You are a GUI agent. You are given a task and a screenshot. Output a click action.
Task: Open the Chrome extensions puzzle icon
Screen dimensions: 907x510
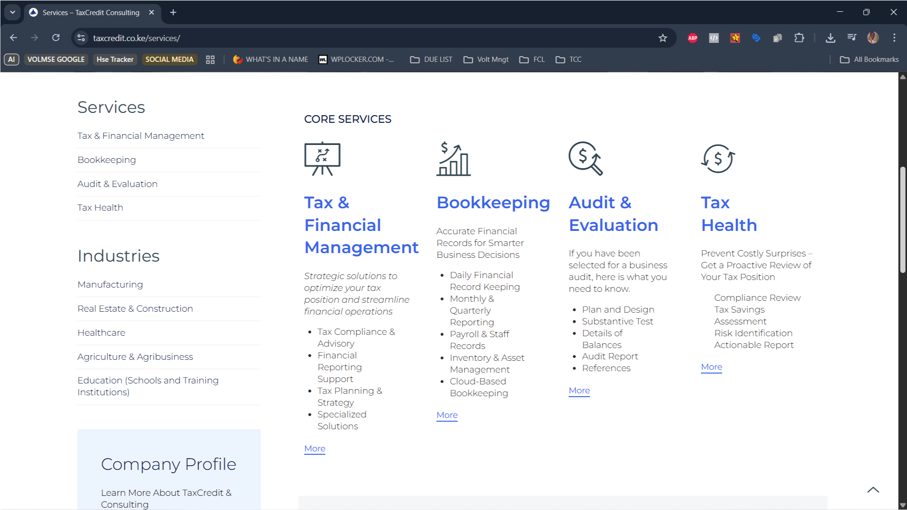(x=799, y=38)
